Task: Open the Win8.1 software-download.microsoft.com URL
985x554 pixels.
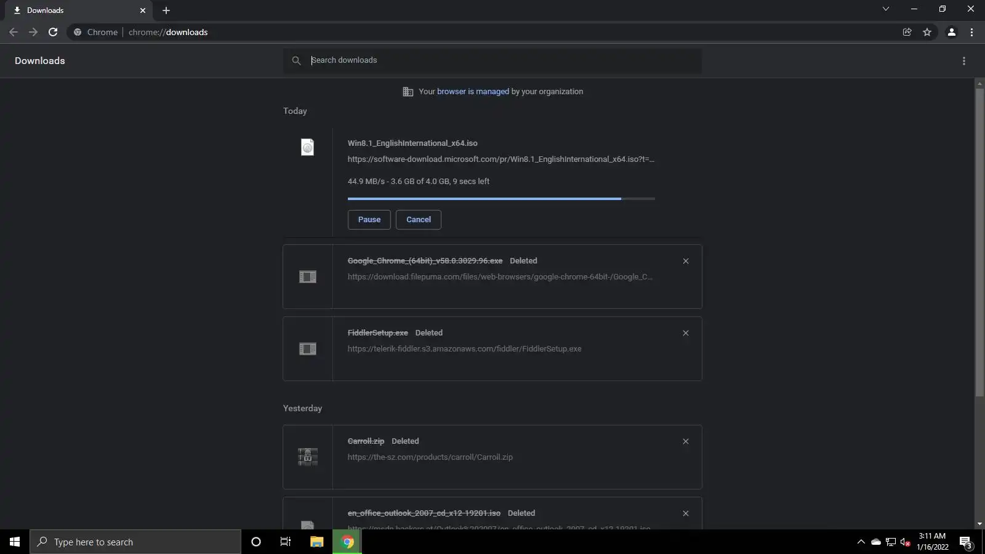Action: (501, 159)
